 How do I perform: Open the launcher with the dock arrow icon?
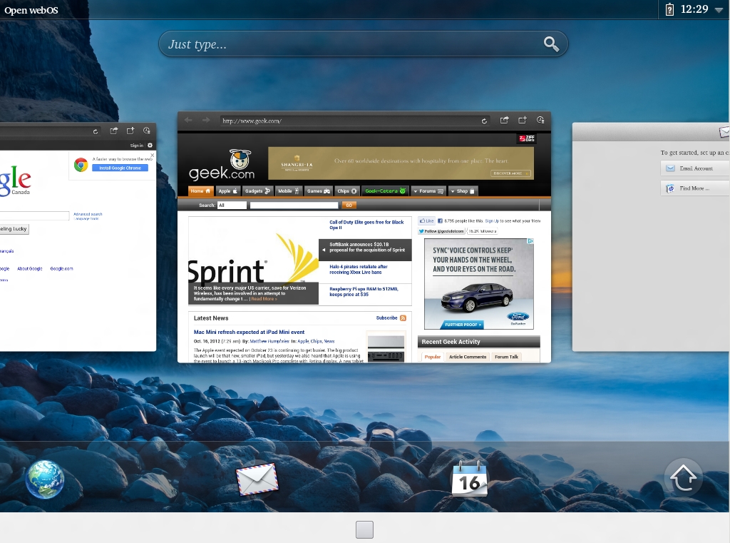(683, 478)
